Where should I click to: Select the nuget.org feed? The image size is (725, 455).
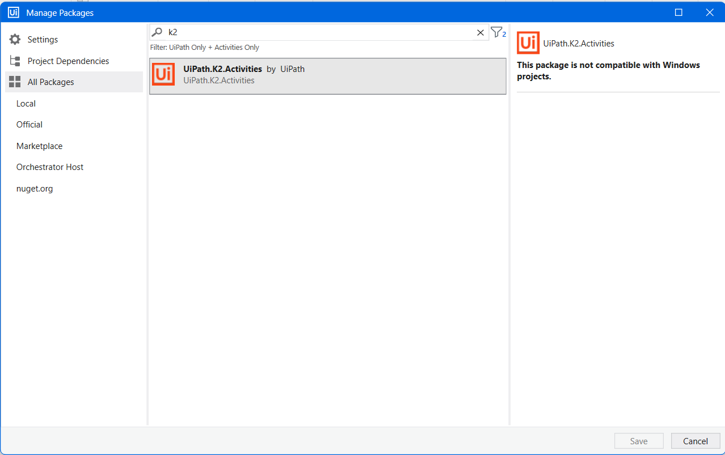click(35, 189)
